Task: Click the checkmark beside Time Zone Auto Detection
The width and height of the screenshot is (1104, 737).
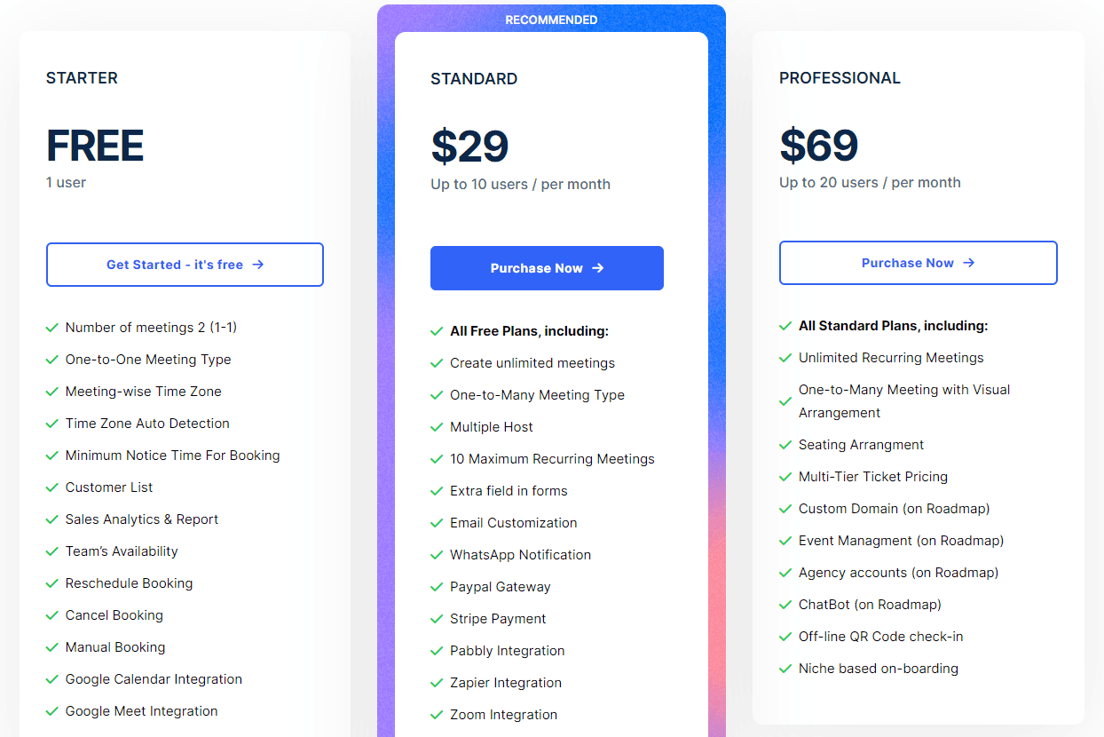Action: click(51, 423)
